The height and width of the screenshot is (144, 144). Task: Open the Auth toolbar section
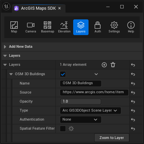[x=98, y=27]
